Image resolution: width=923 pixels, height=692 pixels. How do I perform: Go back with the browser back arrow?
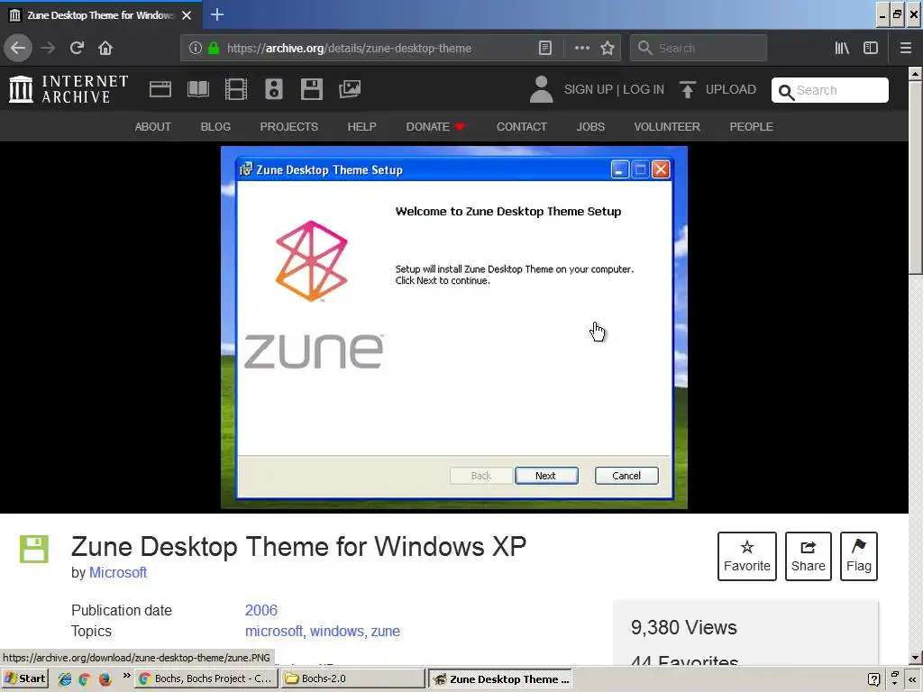point(18,48)
